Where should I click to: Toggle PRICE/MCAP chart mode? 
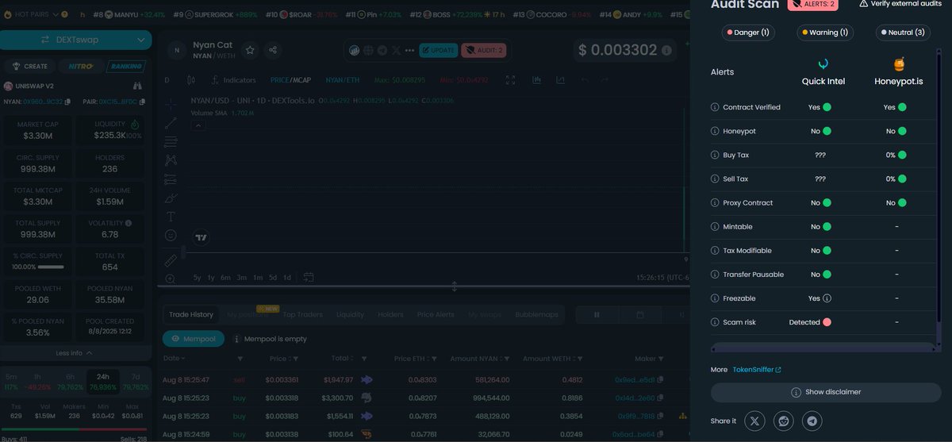click(x=290, y=80)
